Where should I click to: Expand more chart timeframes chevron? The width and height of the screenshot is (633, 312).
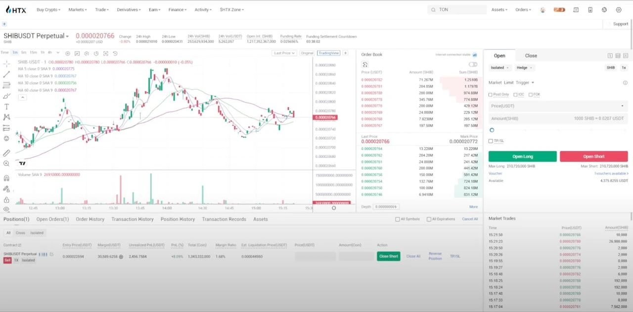[58, 52]
